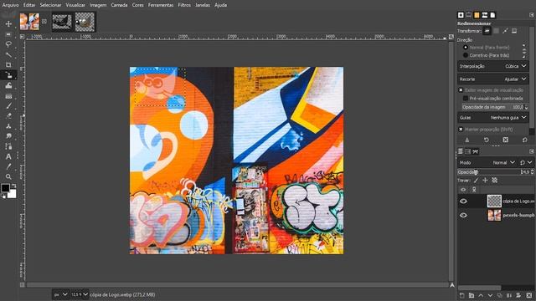Screen dimensions: 536x301
Task: Switch to Wilber mascot image tab thumbnail
Action: point(85,22)
